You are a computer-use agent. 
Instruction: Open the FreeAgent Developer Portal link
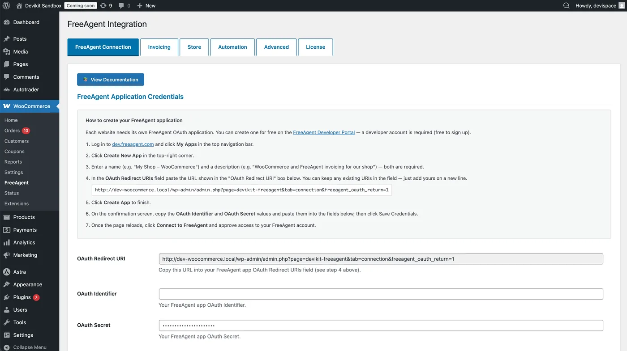[324, 132]
